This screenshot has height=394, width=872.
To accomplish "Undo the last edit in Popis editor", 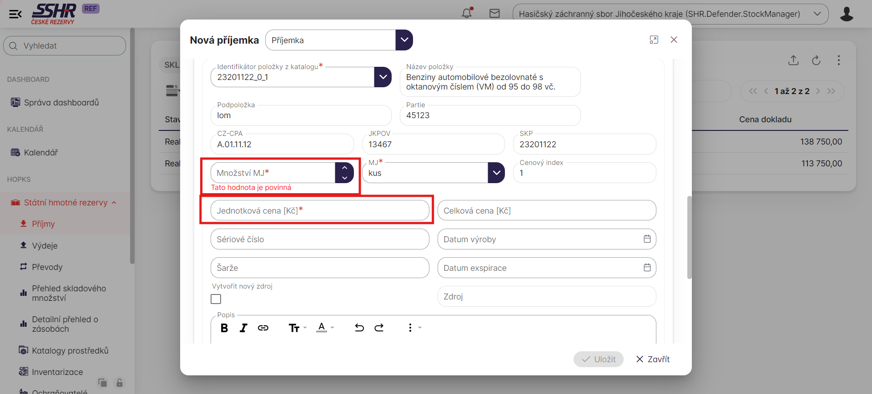I will coord(359,328).
